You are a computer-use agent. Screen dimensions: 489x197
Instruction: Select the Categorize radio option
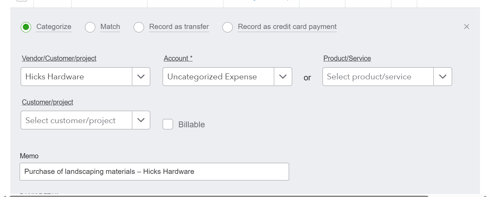26,27
